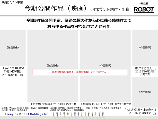This screenshot has height=119, width=158.
Task: Click the 「寄生獣 完結編」2015年4月25日公開 caption
Action: coord(53,104)
